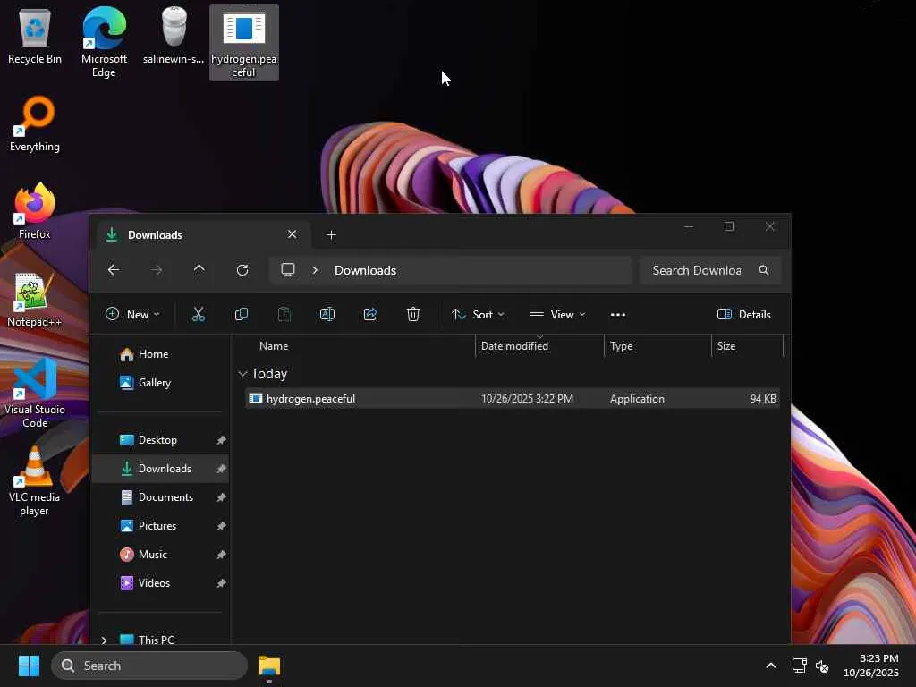
Task: Open the See more ellipsis menu
Action: pos(618,314)
